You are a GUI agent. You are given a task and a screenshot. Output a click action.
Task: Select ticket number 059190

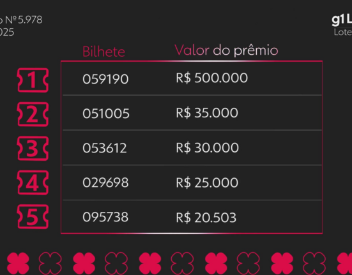pos(105,79)
